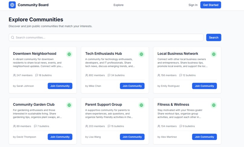
Task: Click the globe icon on Local Business Network card
Action: tap(214, 54)
